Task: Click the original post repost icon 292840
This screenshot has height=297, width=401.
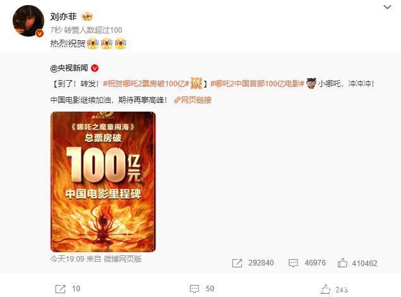Action: [x=237, y=263]
